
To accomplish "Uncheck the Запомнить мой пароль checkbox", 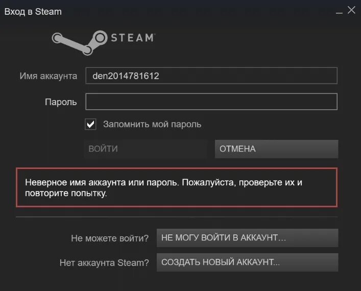I will click(x=90, y=125).
